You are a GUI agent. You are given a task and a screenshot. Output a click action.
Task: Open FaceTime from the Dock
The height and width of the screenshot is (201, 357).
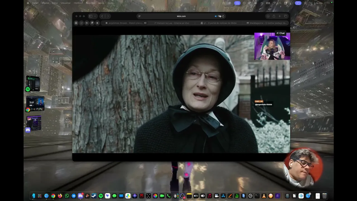[162, 196]
